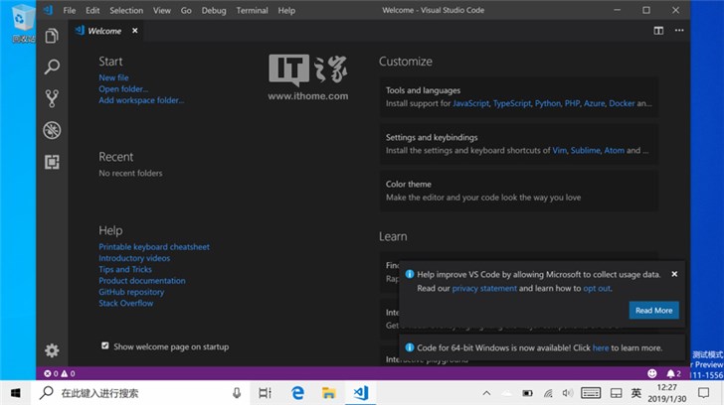Open the Windows Start menu

(x=16, y=393)
